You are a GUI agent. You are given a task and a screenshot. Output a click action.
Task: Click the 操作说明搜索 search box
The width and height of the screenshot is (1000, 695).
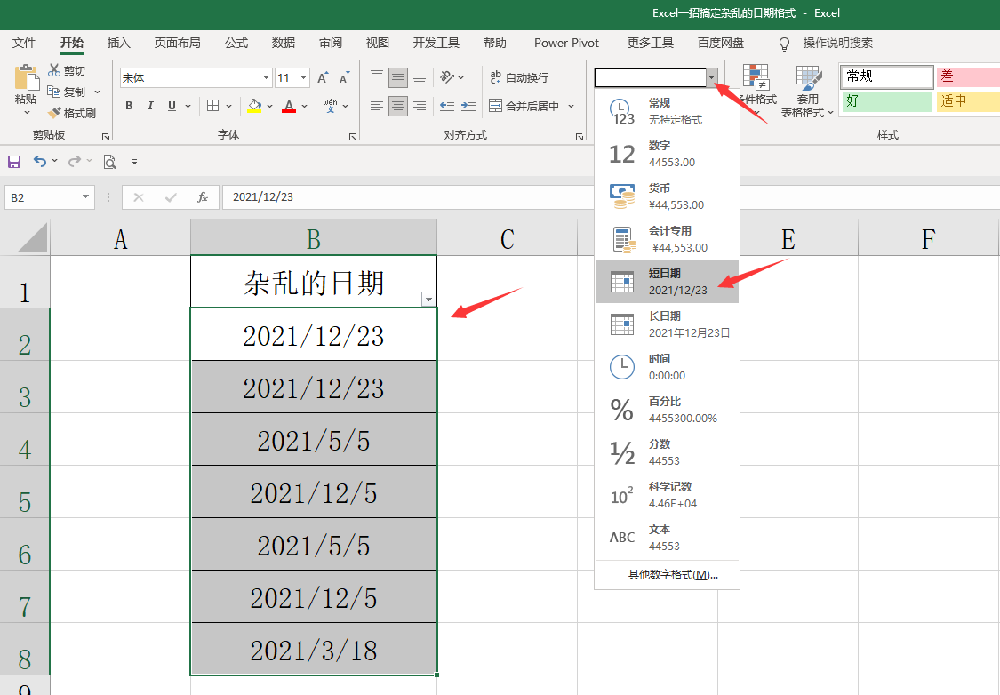[837, 43]
